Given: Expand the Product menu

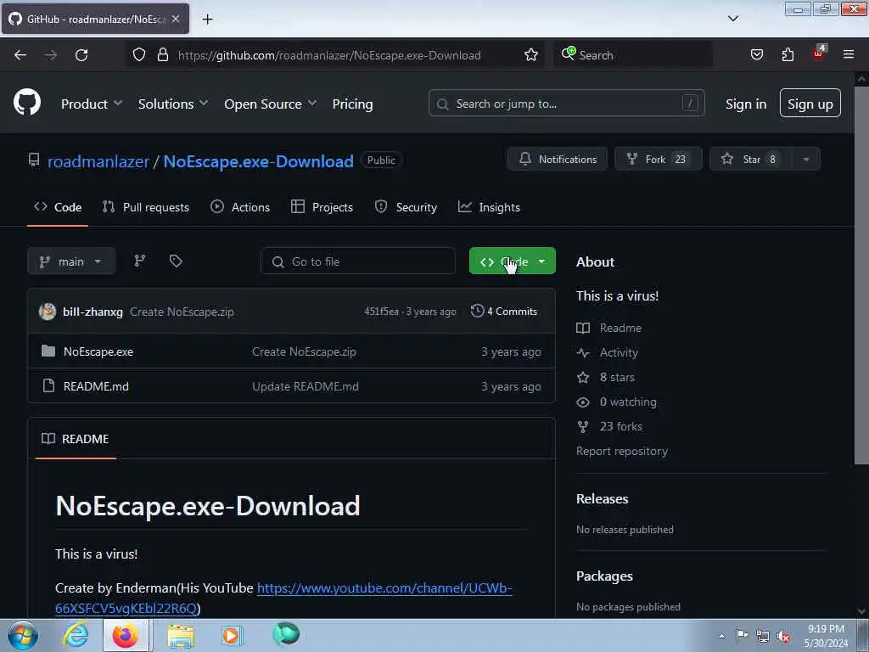Looking at the screenshot, I should click(x=92, y=104).
